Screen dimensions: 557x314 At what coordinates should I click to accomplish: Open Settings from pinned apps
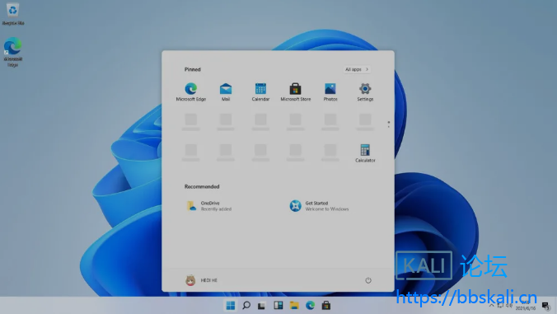click(365, 91)
